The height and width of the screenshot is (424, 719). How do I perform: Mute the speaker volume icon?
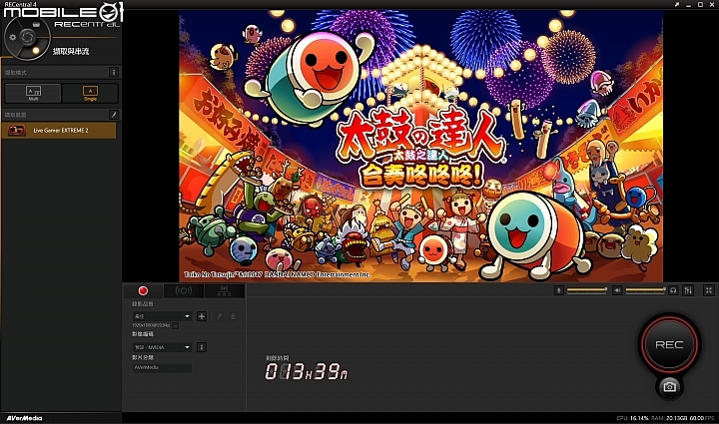coord(617,290)
